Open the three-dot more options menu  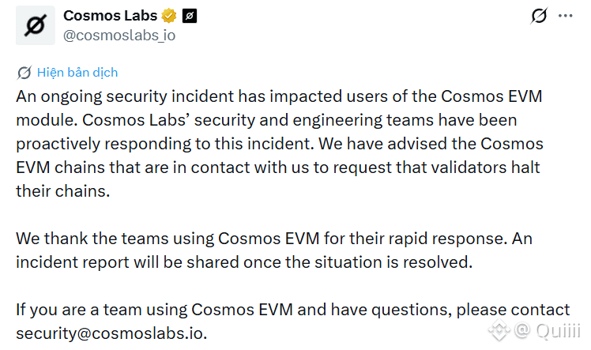(566, 16)
